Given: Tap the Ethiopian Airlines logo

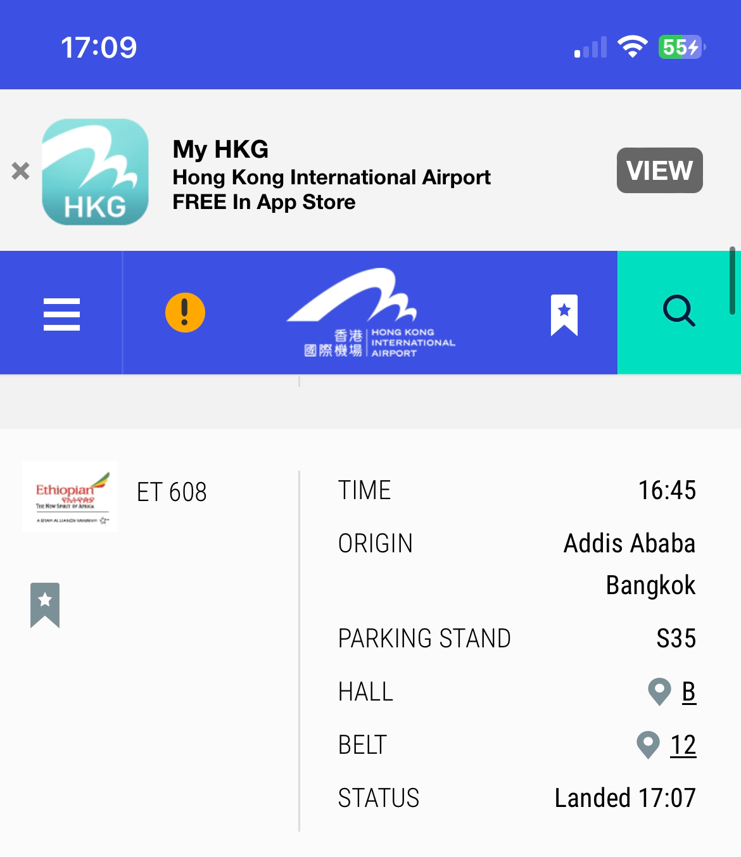Looking at the screenshot, I should (x=70, y=497).
